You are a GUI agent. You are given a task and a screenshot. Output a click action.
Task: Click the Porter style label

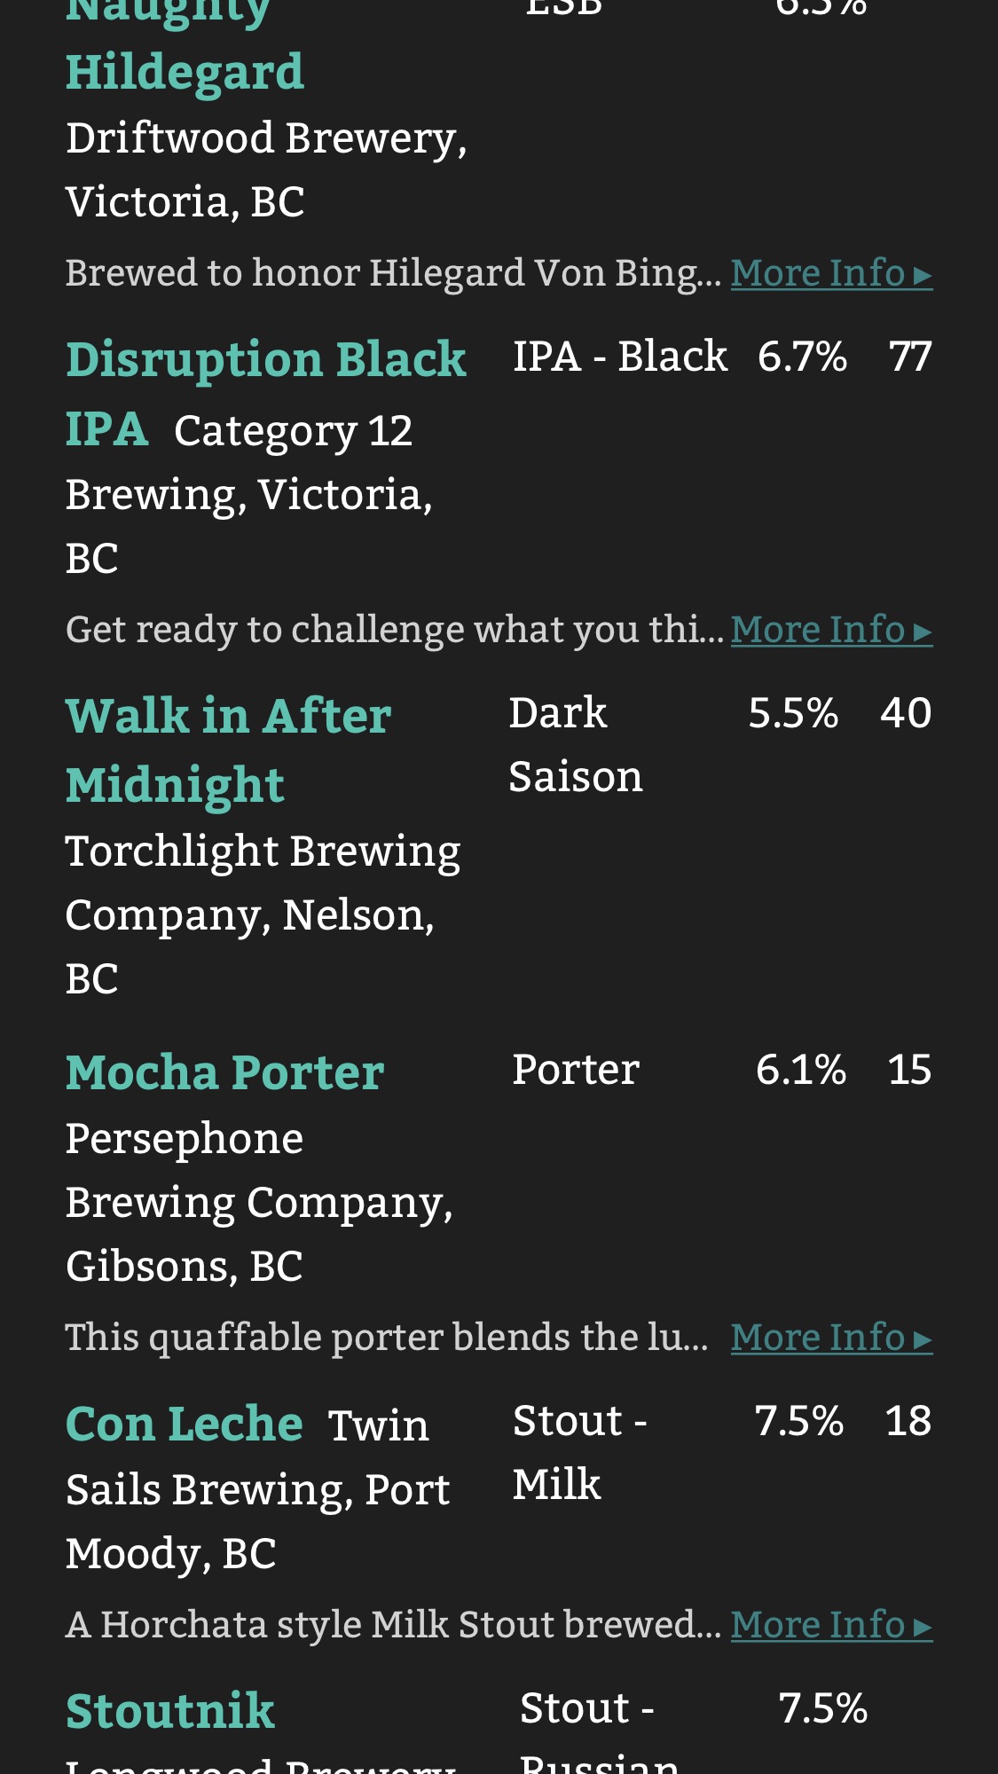[576, 1070]
